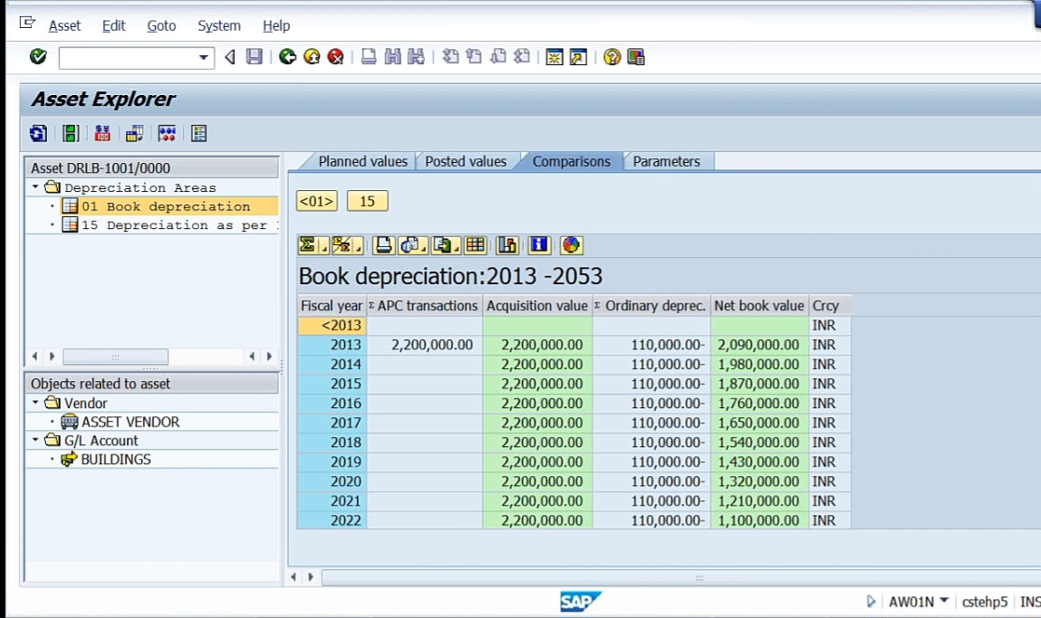Collapse the G/L Account folder node
The width and height of the screenshot is (1041, 618).
click(x=35, y=440)
